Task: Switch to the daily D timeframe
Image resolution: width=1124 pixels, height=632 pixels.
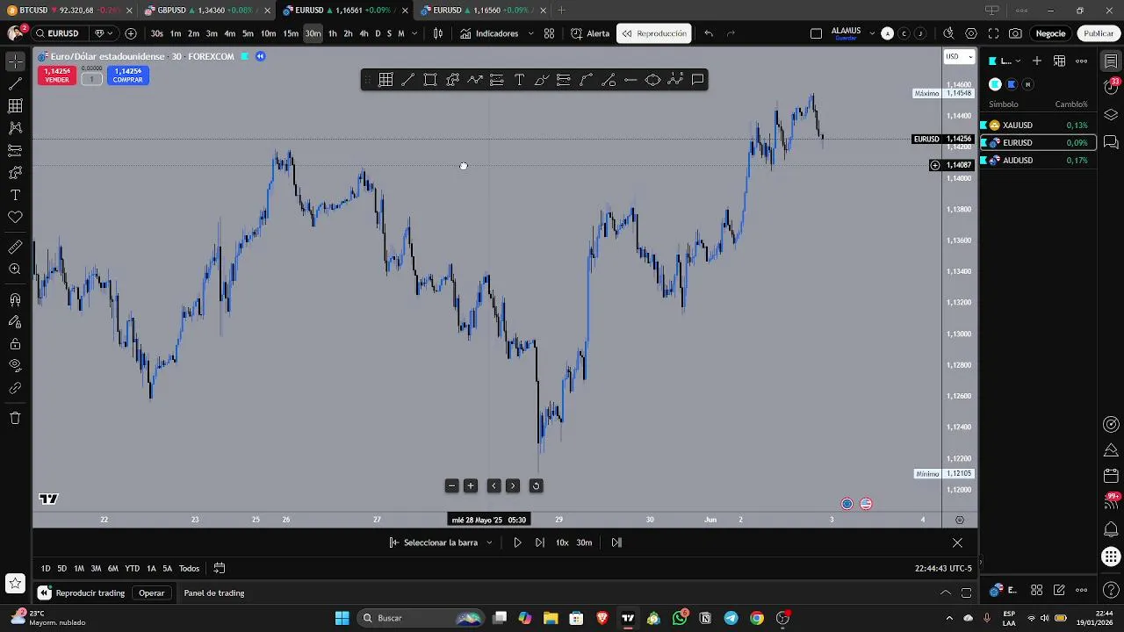Action: pyautogui.click(x=378, y=33)
